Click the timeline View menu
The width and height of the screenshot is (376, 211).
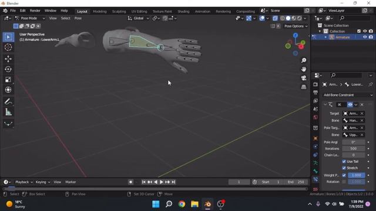point(57,182)
